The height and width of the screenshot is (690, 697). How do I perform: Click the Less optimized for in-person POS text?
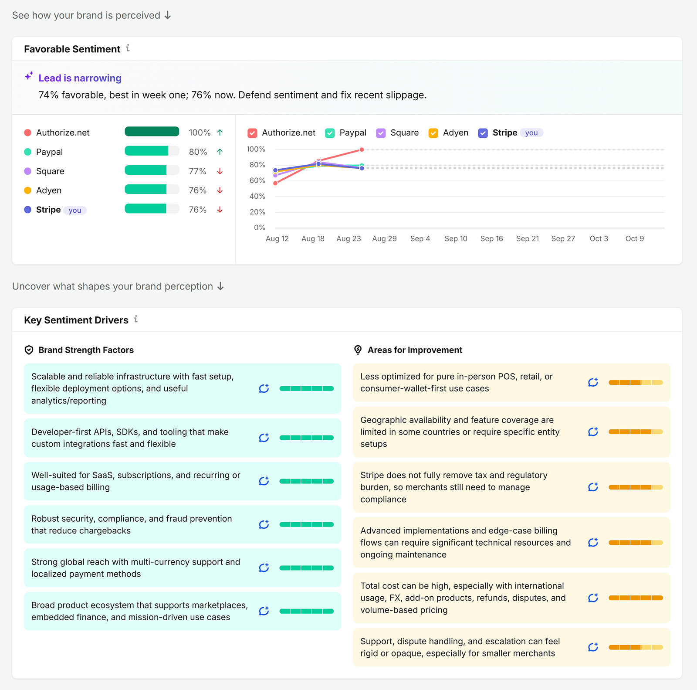[x=457, y=382]
